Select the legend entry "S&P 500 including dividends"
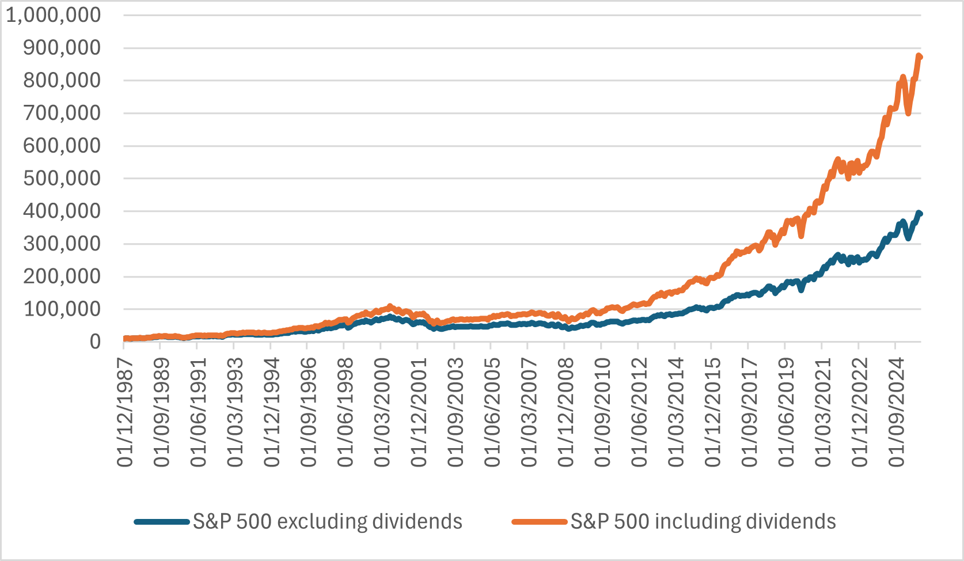The image size is (964, 561). pyautogui.click(x=674, y=522)
